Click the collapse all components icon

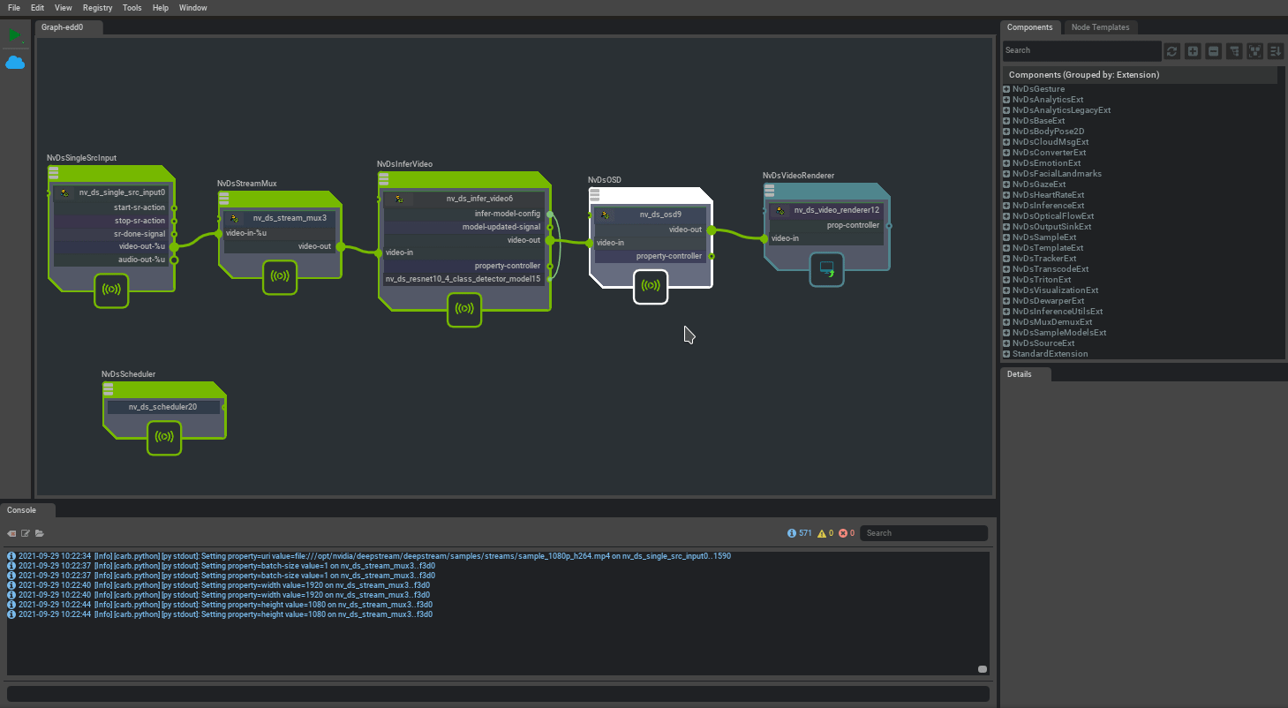pyautogui.click(x=1214, y=51)
